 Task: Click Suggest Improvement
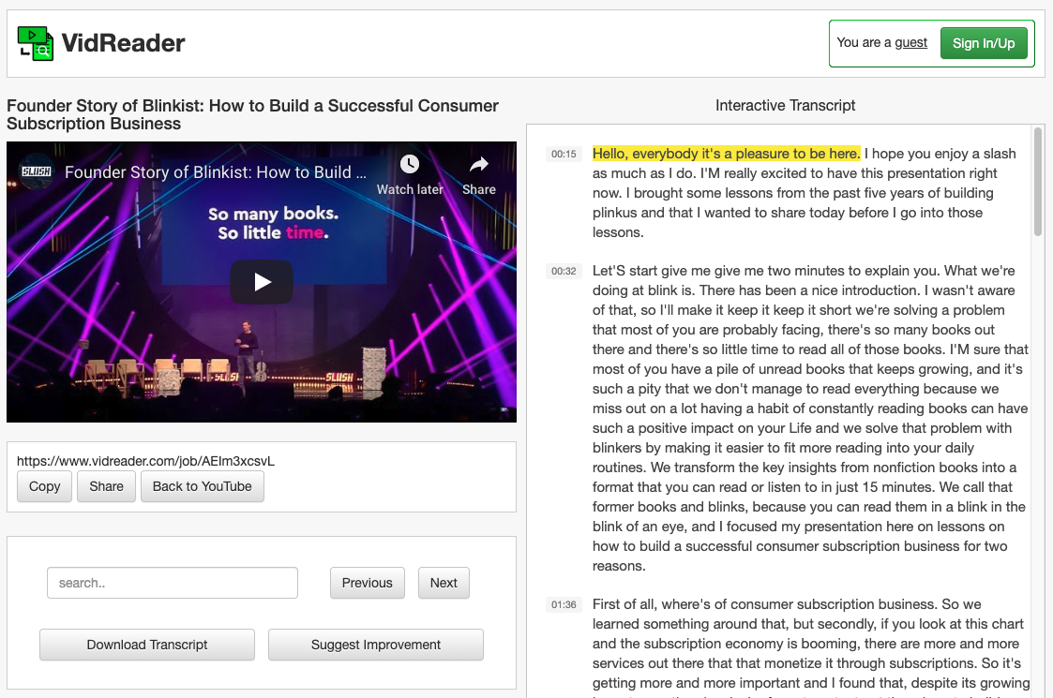tap(376, 645)
